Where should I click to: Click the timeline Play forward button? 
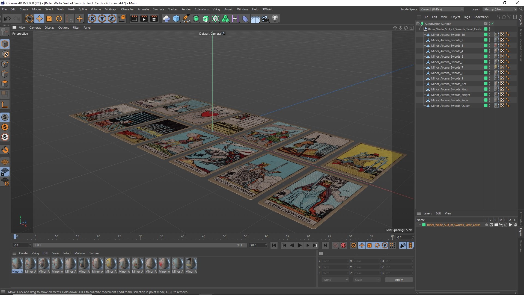point(299,245)
